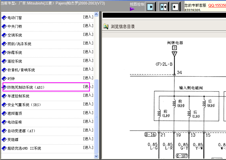Click the book icon beside 雨刮/洗涤系统
Screen dimensions: 226x160
coord(4,44)
